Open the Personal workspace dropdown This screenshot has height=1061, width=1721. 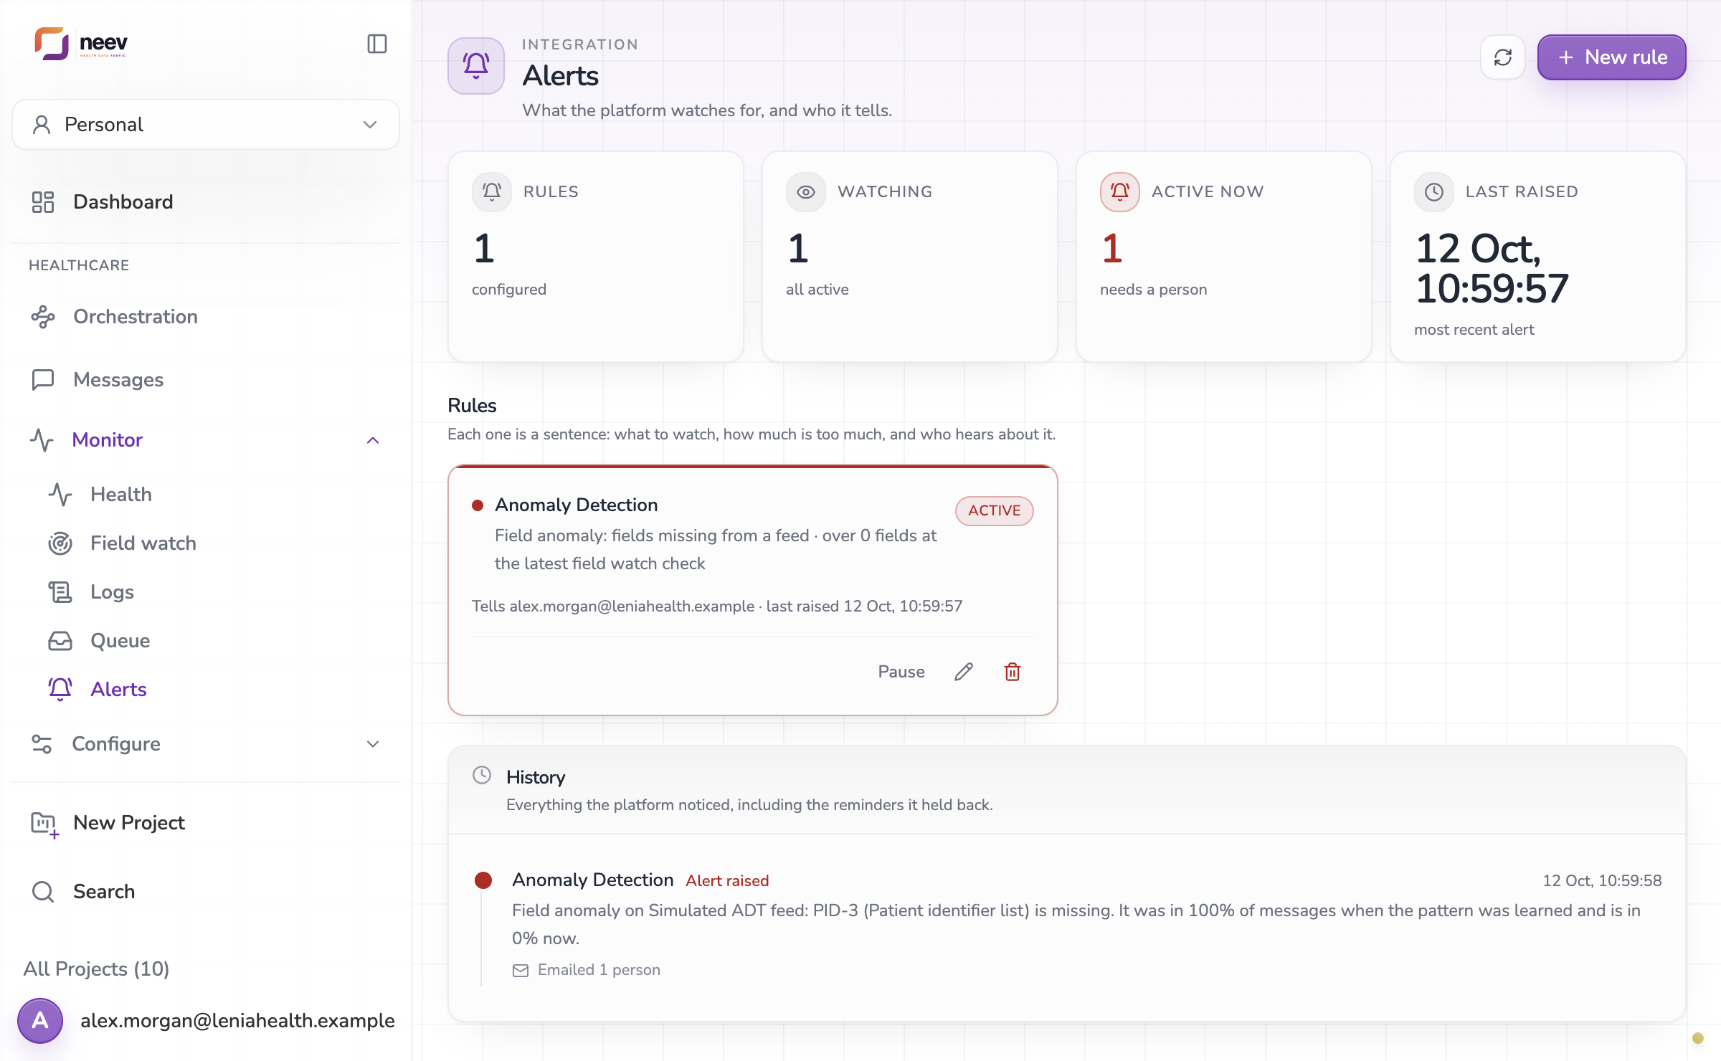tap(206, 125)
